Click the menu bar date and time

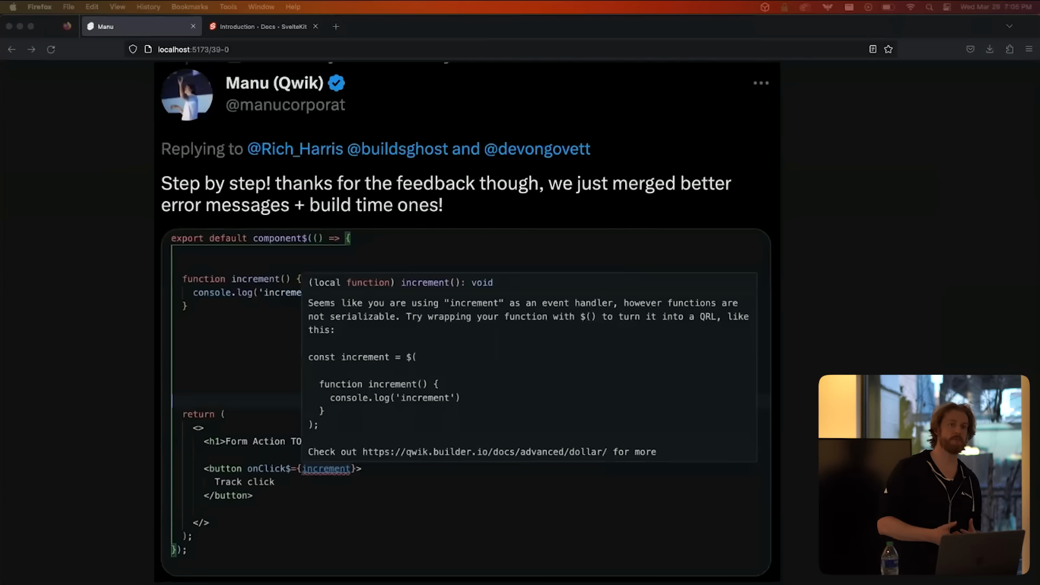coord(996,7)
